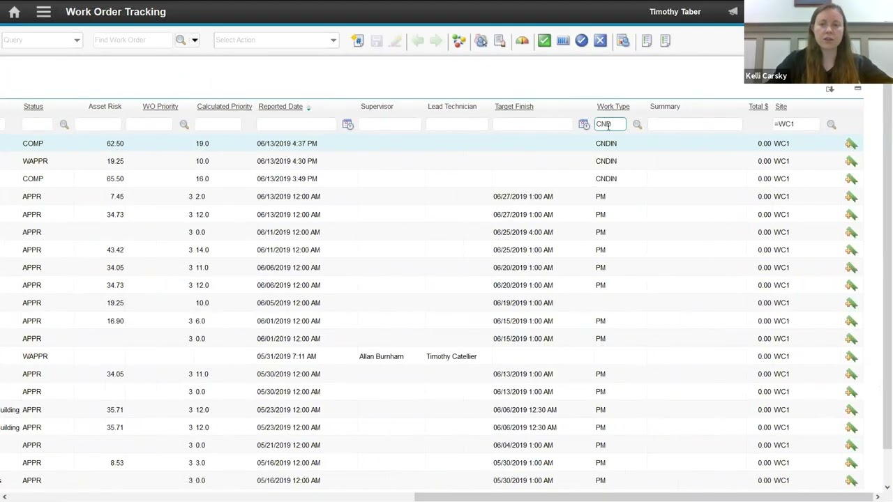This screenshot has height=502, width=893.
Task: Sort by the Calculated Priority column header
Action: point(225,107)
